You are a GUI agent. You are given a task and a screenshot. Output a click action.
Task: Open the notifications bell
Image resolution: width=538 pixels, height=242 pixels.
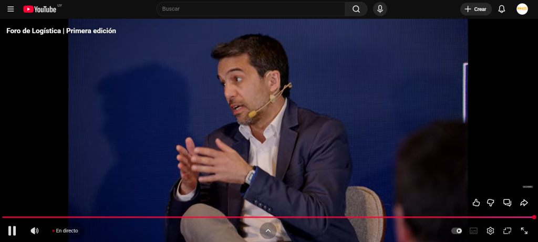coord(502,9)
